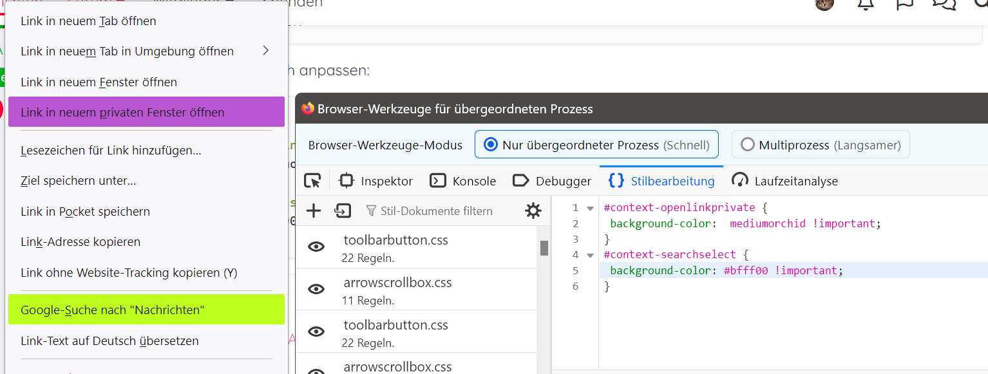The image size is (988, 374).
Task: Collapse the #context-searchselect rule fold arrow
Action: (x=590, y=255)
